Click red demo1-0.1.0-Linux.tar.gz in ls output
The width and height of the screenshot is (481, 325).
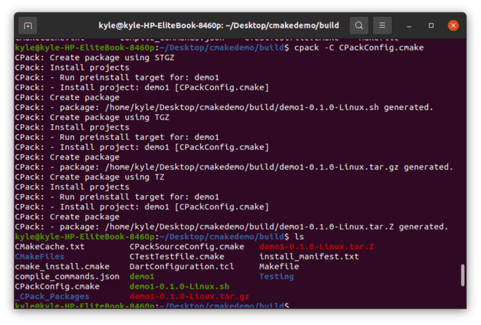189,296
